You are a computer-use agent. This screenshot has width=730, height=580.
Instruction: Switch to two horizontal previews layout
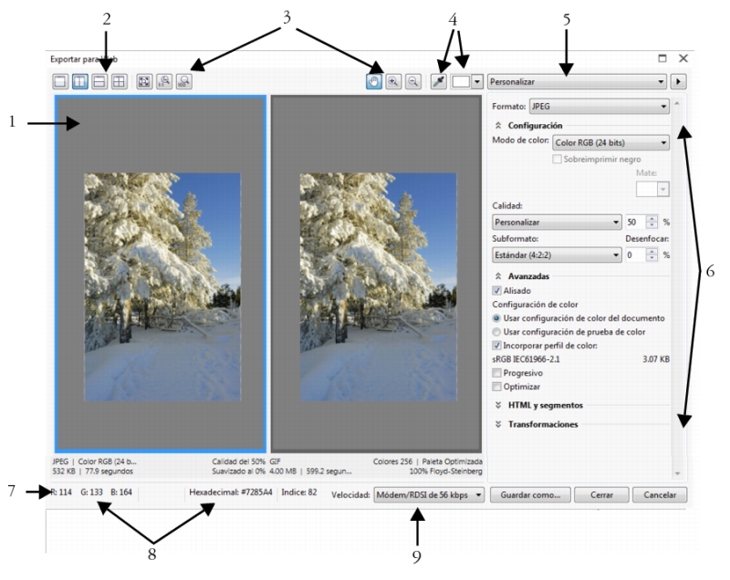pyautogui.click(x=99, y=80)
